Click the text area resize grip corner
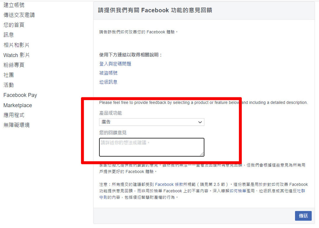 point(202,154)
